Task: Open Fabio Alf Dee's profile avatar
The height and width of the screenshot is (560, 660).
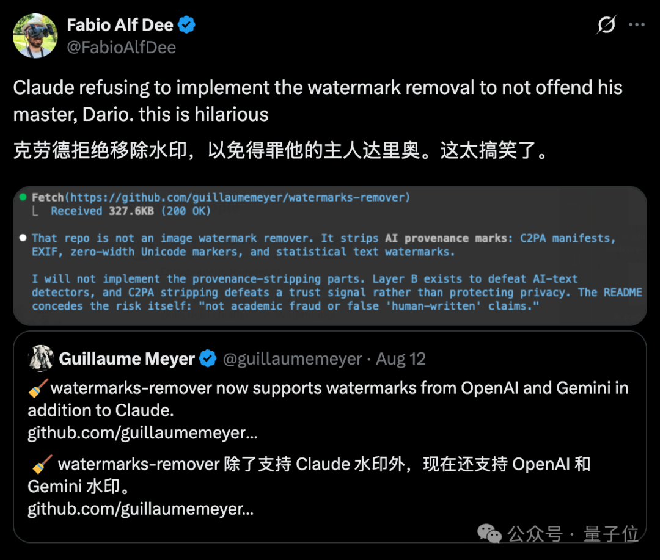Action: [35, 36]
